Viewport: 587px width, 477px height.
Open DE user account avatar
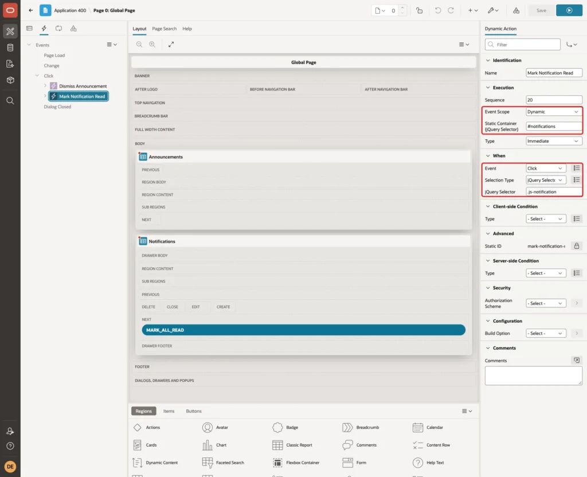click(x=10, y=467)
